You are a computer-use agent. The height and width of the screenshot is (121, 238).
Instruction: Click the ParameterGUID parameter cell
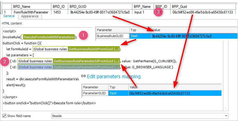click(x=95, y=93)
